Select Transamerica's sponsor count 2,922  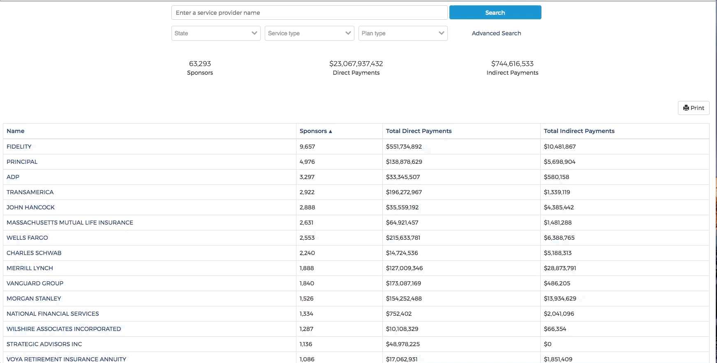pos(307,192)
